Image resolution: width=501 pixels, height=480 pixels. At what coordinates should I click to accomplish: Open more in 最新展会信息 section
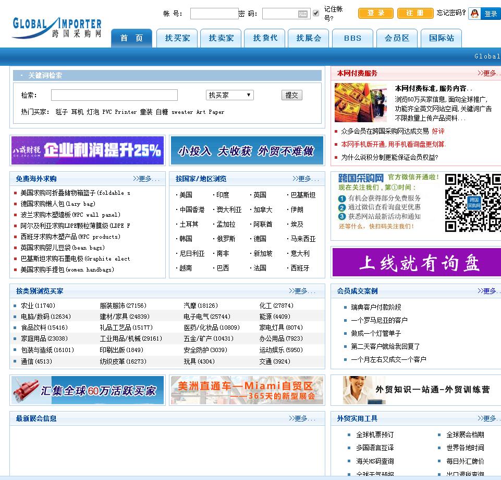click(x=302, y=418)
